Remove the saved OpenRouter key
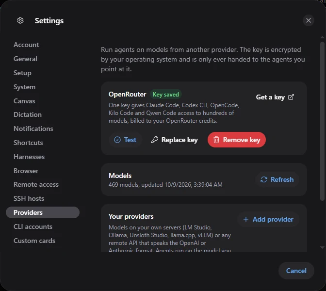Image resolution: width=326 pixels, height=291 pixels. pos(237,140)
